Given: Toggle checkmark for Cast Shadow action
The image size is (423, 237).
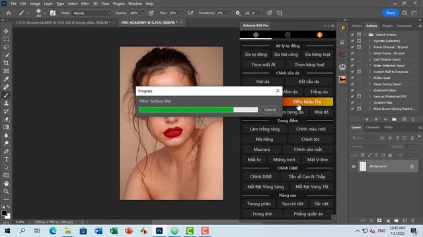Looking at the screenshot, I should (352, 59).
